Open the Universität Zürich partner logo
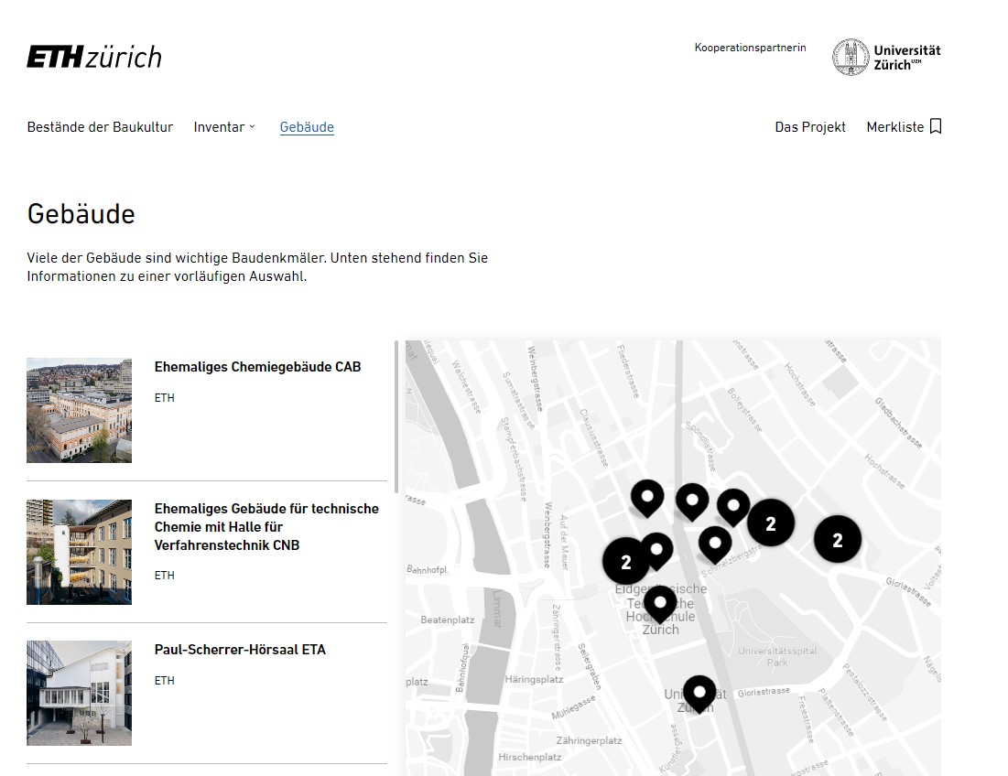Image resolution: width=1008 pixels, height=776 pixels. pos(886,57)
